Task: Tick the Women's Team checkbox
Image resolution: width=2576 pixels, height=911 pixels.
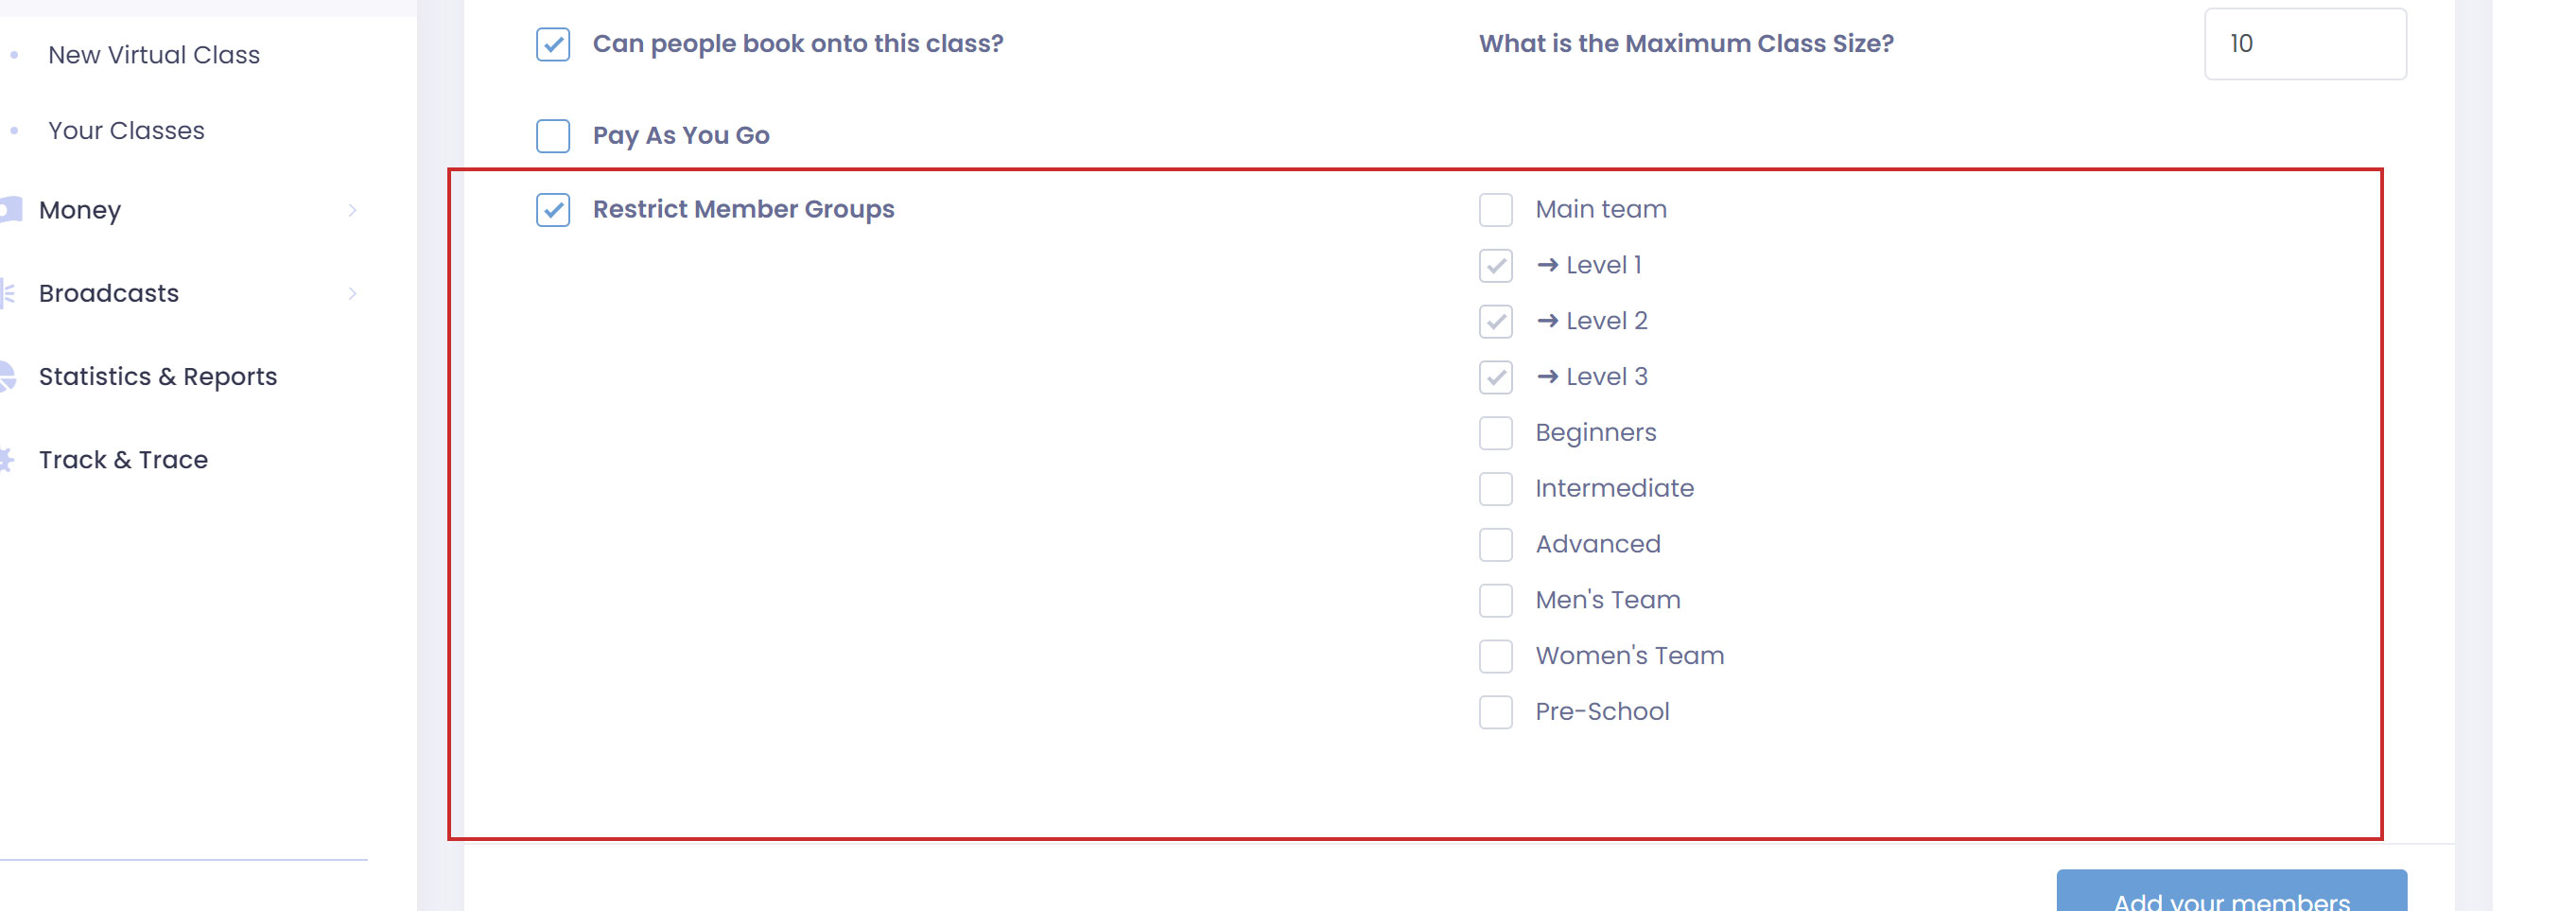Action: tap(1495, 656)
